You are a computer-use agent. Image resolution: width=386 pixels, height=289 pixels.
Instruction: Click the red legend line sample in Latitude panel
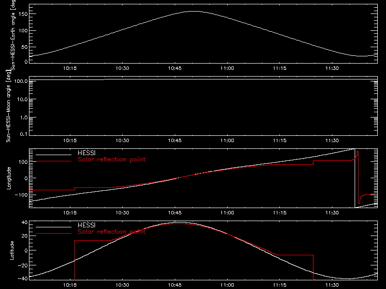[54, 234]
